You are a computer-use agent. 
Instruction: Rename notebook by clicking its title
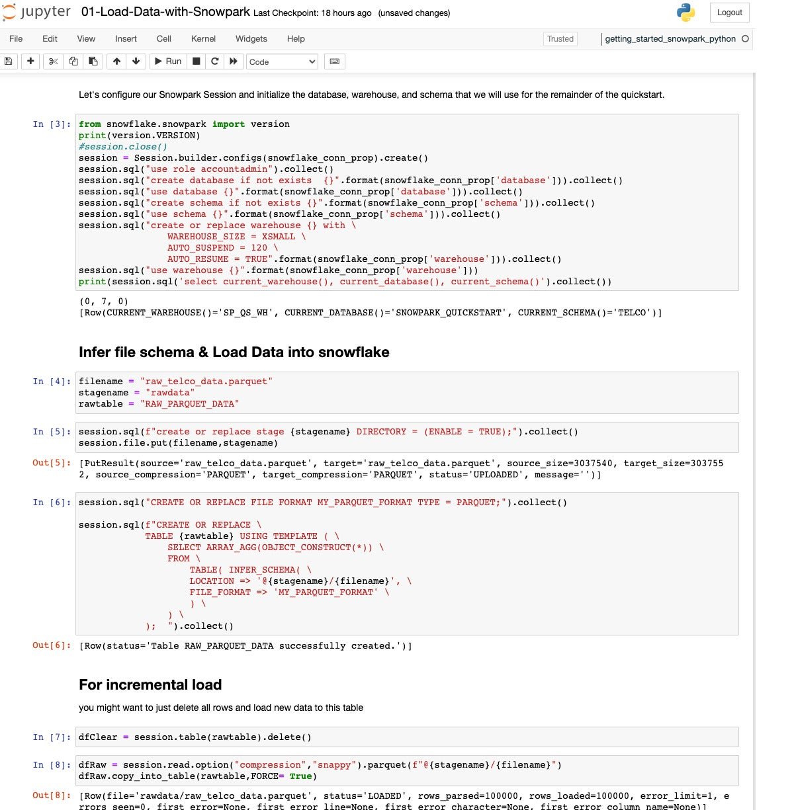(x=165, y=12)
